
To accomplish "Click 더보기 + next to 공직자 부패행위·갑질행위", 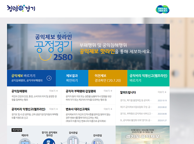I will [108, 91].
